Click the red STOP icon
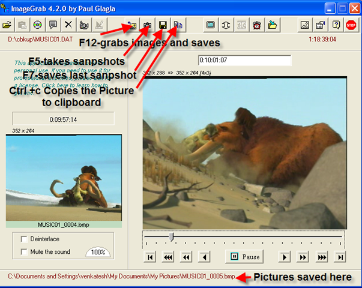Screen dimensions: 362x288 click(351, 25)
